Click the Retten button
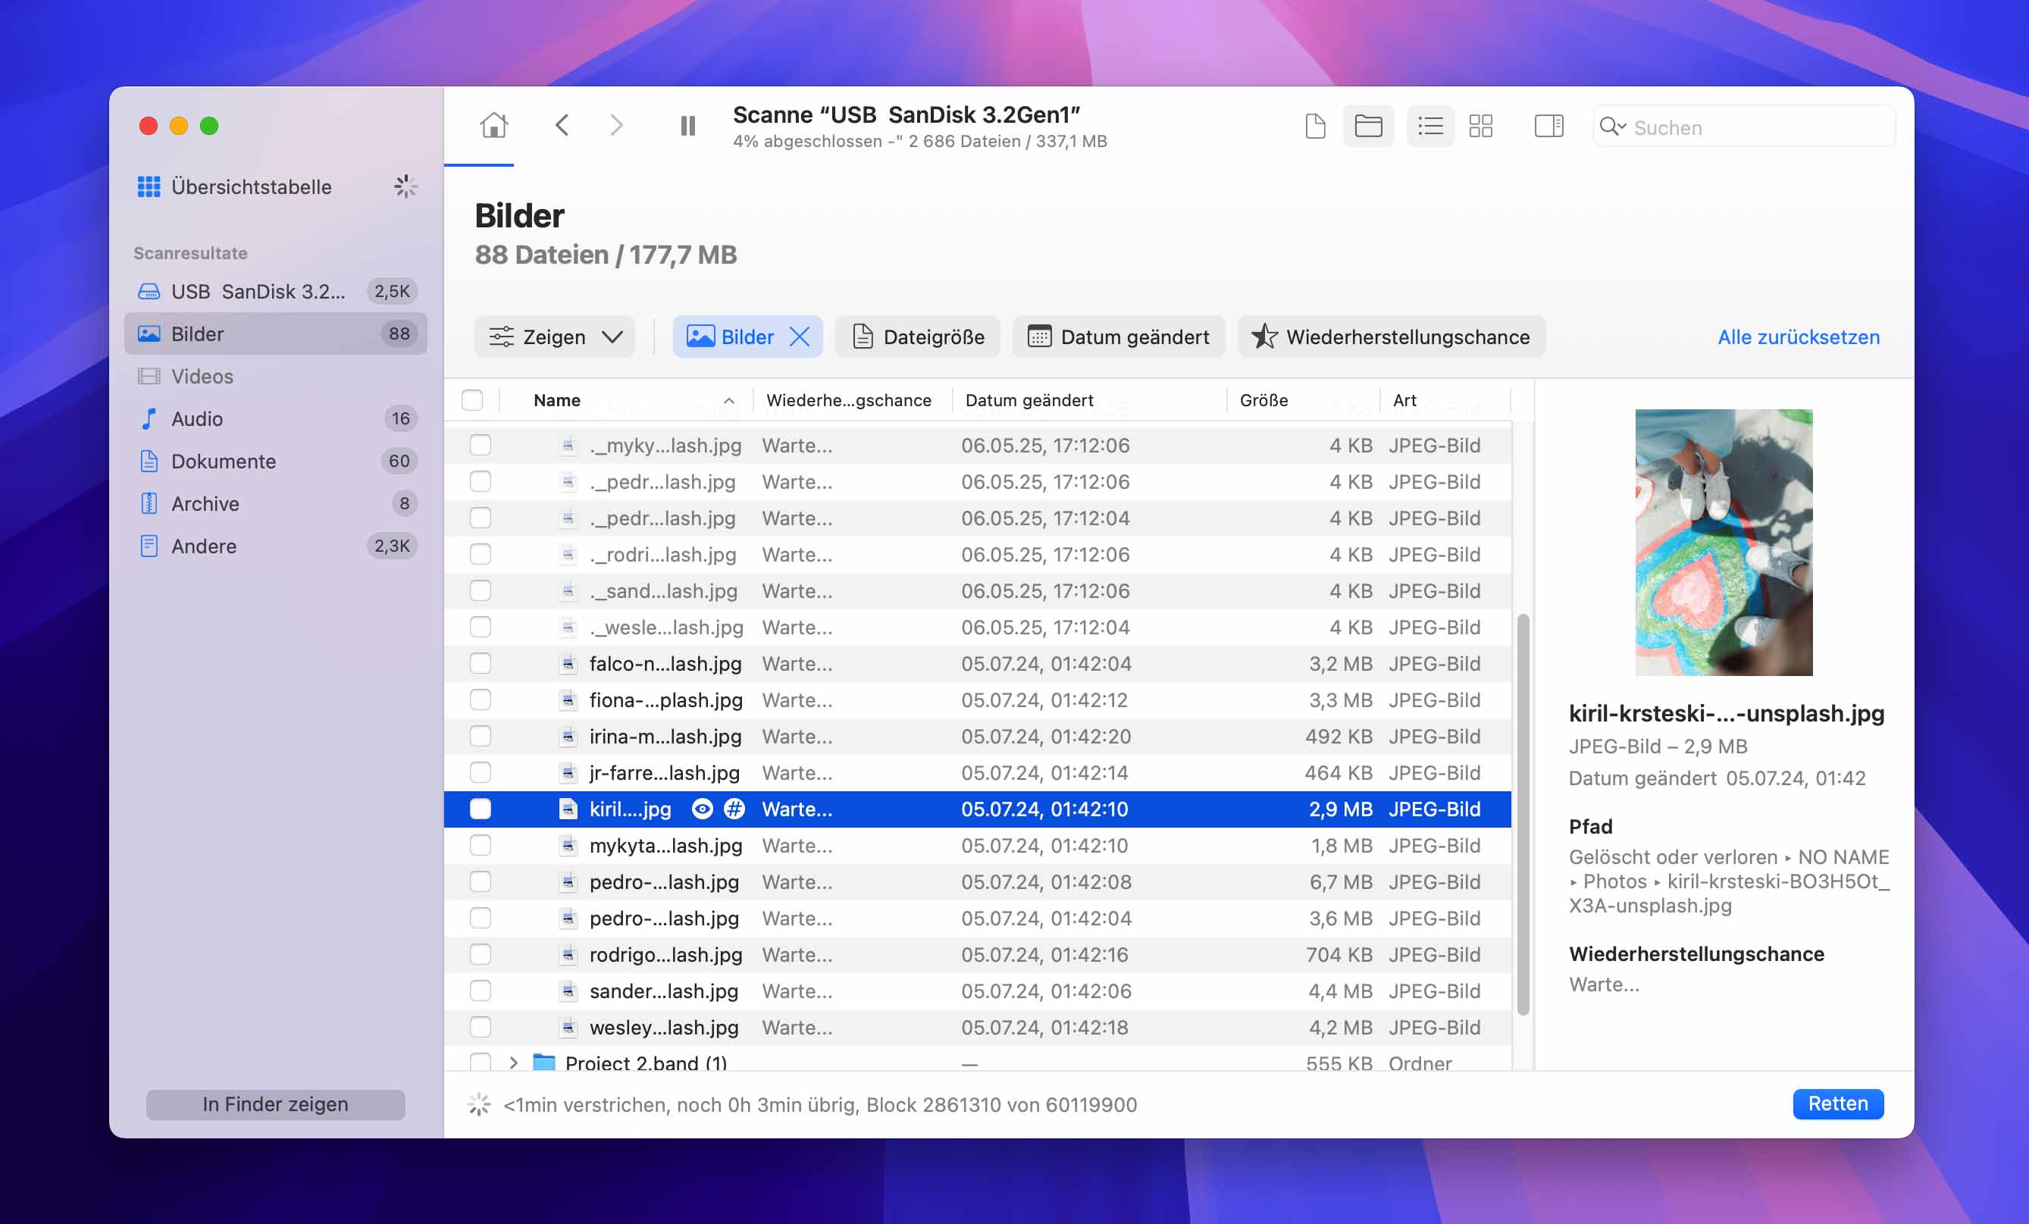Screen dimensions: 2029x1224 pyautogui.click(x=1837, y=1103)
